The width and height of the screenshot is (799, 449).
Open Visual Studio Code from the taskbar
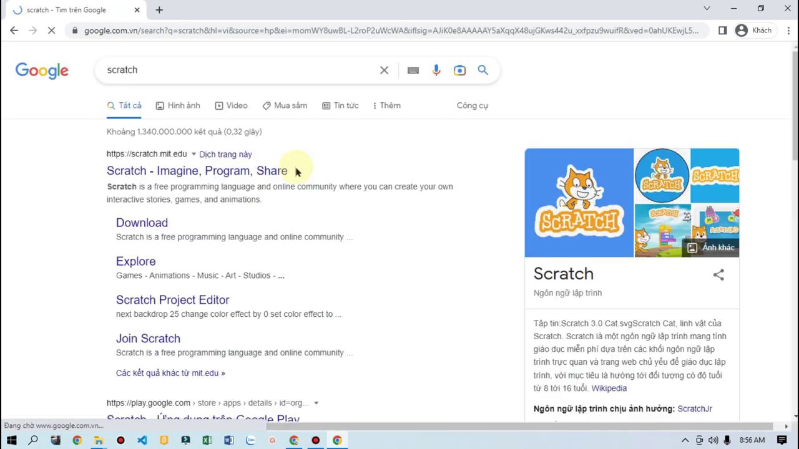pyautogui.click(x=142, y=440)
